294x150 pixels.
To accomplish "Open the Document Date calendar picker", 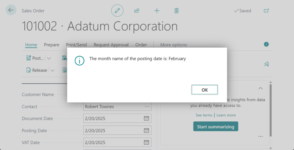I will pyautogui.click(x=146, y=118).
